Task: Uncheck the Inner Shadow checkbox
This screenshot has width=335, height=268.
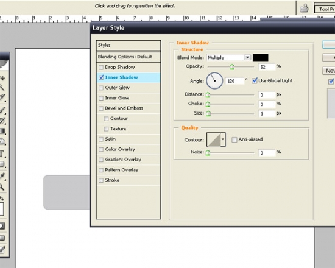Action: (101, 77)
